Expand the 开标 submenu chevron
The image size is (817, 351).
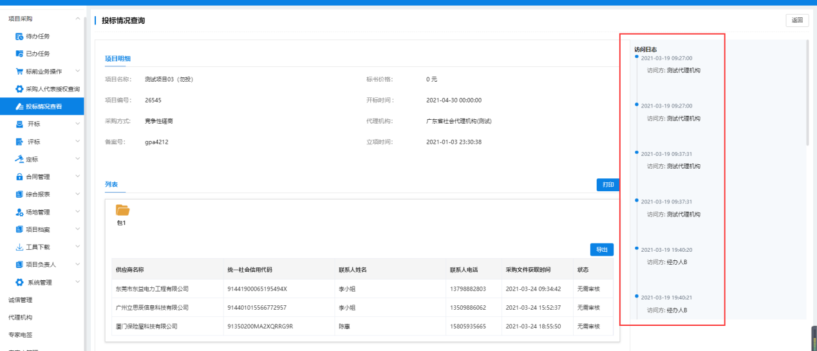[78, 124]
